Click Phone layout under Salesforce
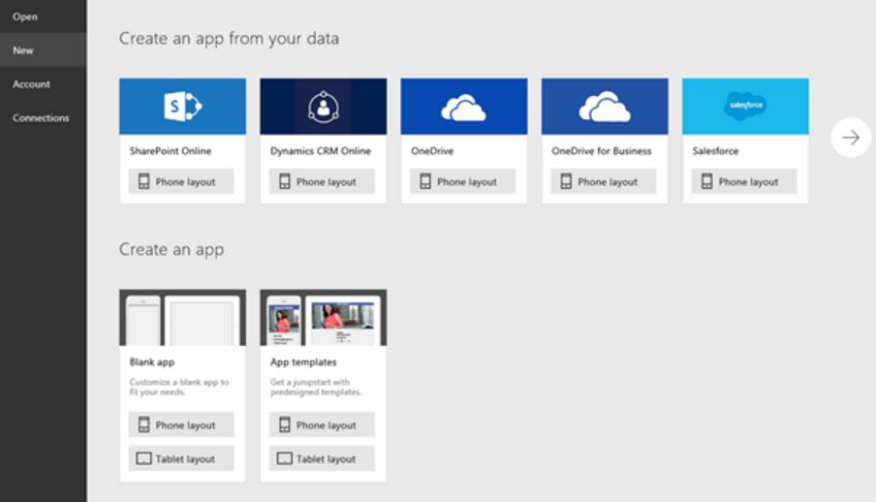The height and width of the screenshot is (502, 876). coord(744,181)
